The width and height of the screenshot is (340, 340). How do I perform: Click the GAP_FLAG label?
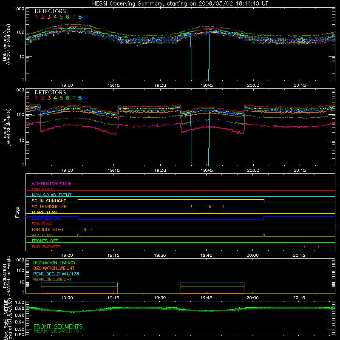[42, 189]
